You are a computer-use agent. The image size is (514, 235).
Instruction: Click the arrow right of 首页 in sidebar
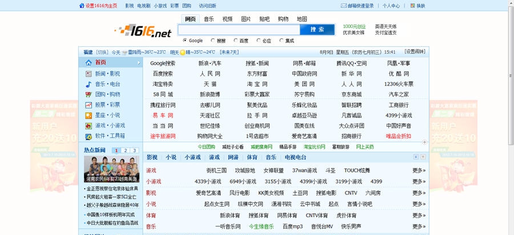click(139, 63)
